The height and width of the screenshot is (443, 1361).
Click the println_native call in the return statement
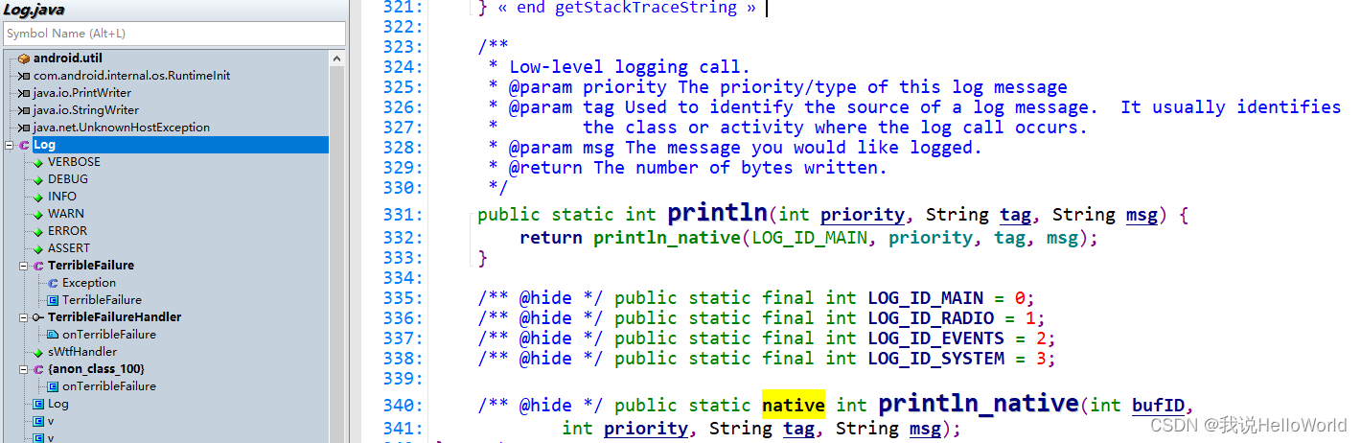pyautogui.click(x=666, y=237)
